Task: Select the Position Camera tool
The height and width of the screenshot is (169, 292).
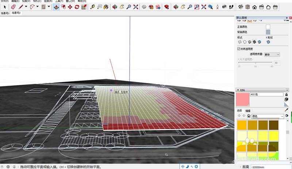Action: coord(217,7)
